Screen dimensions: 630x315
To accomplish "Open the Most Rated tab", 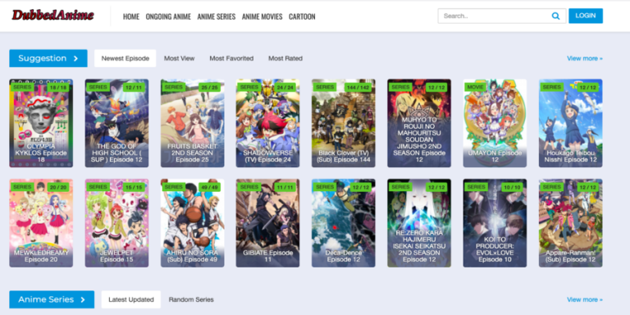I will coord(285,59).
